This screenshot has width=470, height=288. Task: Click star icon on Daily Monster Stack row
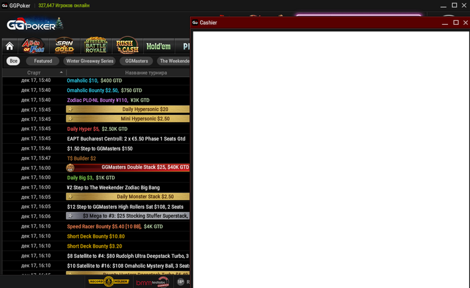70,197
